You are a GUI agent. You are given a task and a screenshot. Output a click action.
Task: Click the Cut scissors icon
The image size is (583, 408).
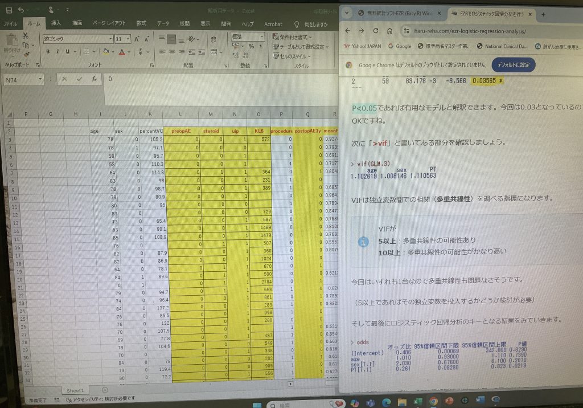[x=25, y=36]
